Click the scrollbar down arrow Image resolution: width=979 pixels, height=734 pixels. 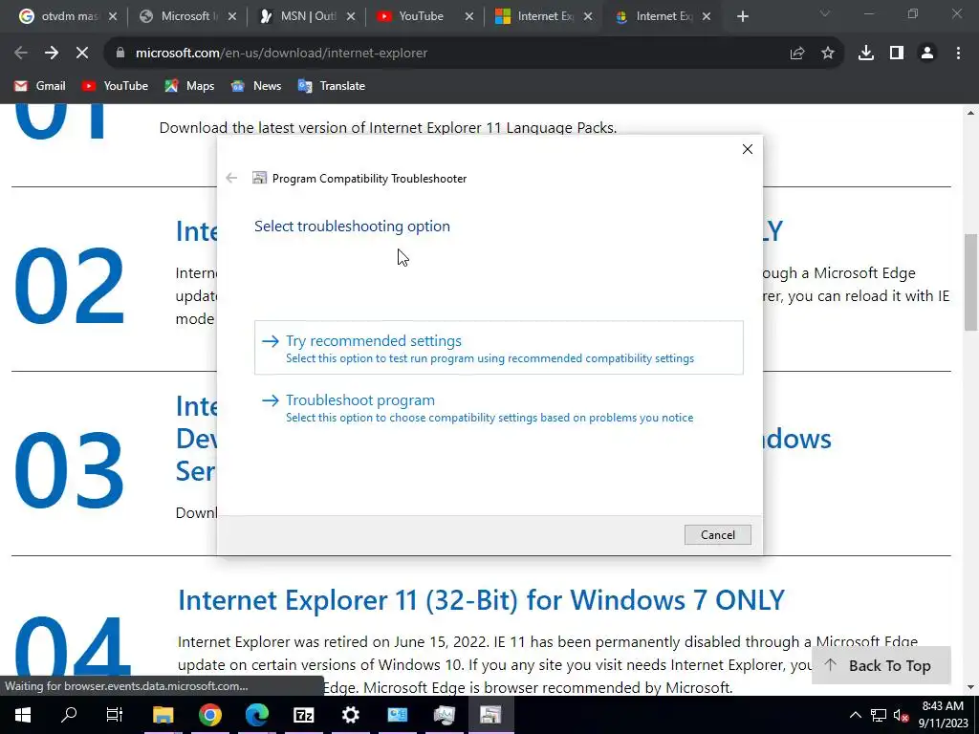click(970, 688)
